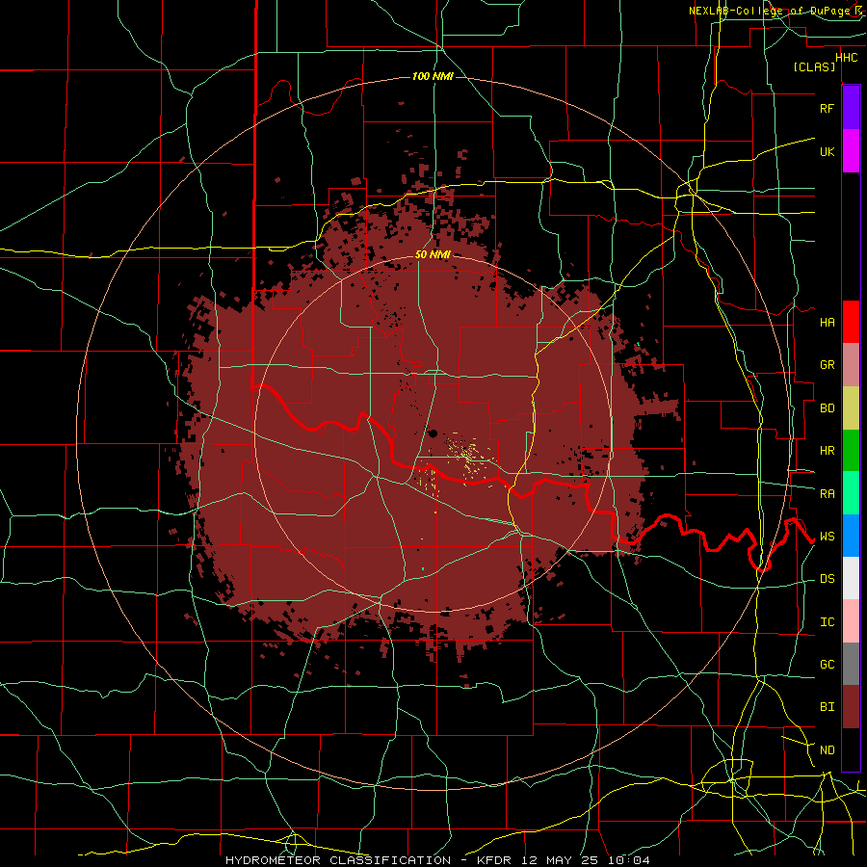Image resolution: width=867 pixels, height=867 pixels.
Task: Click the ND black legend swatch
Action: [851, 749]
